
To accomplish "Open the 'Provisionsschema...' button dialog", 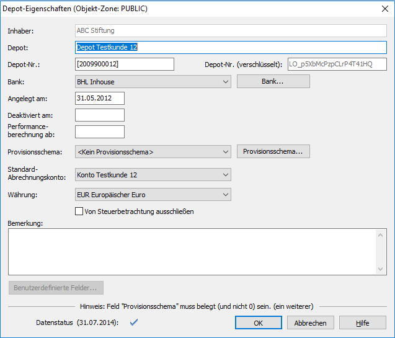I will point(273,151).
